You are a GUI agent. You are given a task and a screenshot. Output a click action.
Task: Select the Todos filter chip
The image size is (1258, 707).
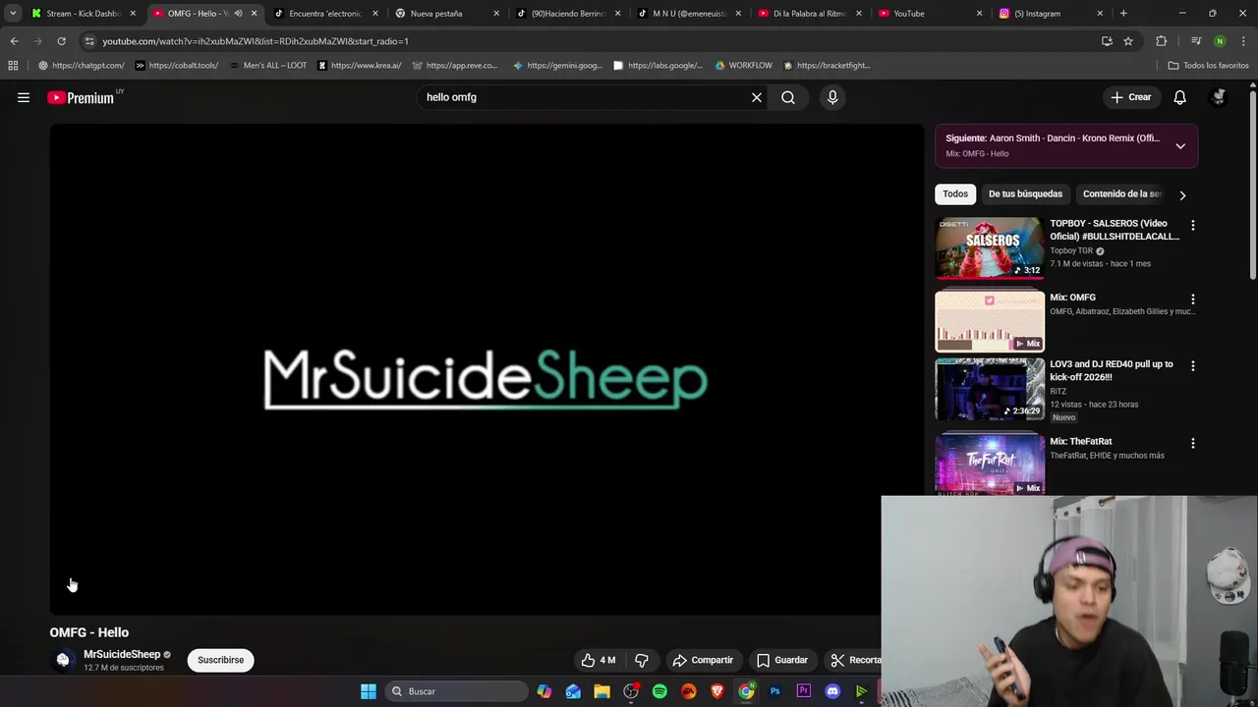coord(955,194)
